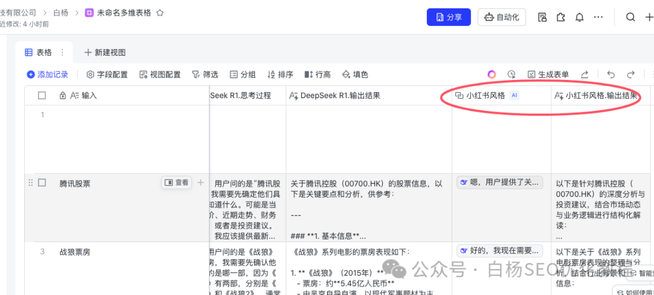
Task: Toggle the select-all checkbox in header
Action: [42, 95]
